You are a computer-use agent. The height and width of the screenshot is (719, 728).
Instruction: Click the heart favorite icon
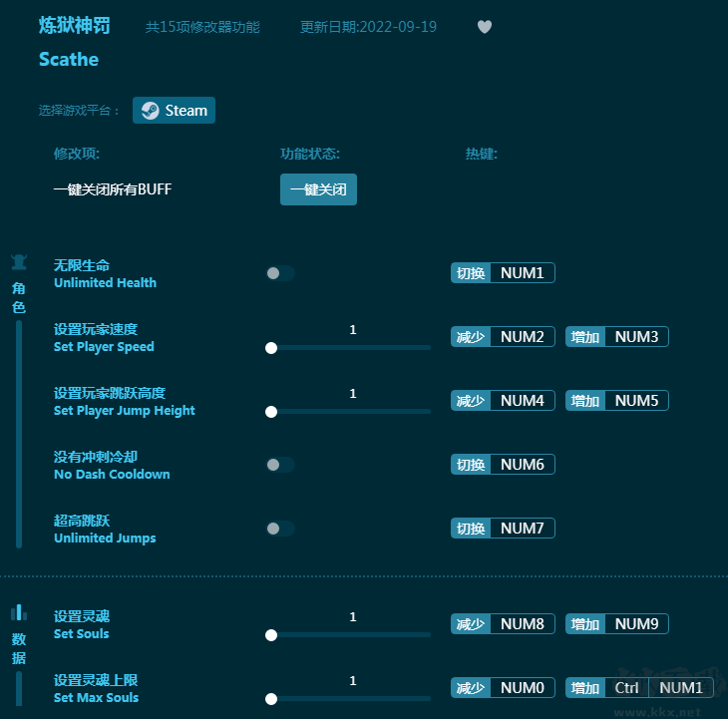point(485,27)
